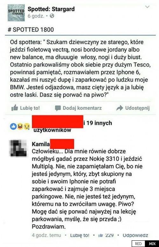
Task: Click the share arrow icon
Action: click(120, 108)
